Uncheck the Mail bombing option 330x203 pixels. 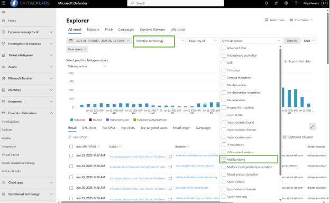(x=224, y=160)
